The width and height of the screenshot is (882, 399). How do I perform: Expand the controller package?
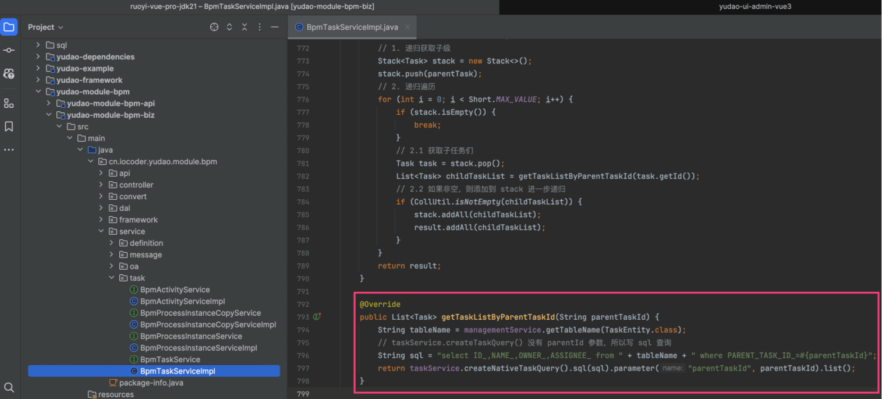click(x=101, y=185)
